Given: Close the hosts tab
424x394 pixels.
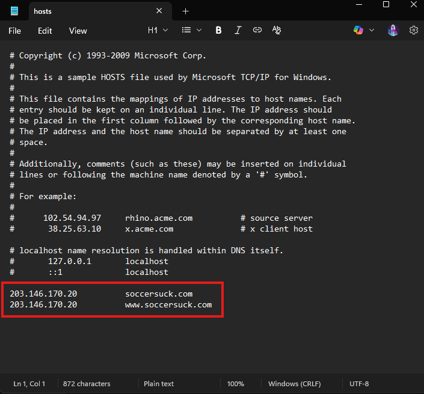Looking at the screenshot, I should pos(159,11).
